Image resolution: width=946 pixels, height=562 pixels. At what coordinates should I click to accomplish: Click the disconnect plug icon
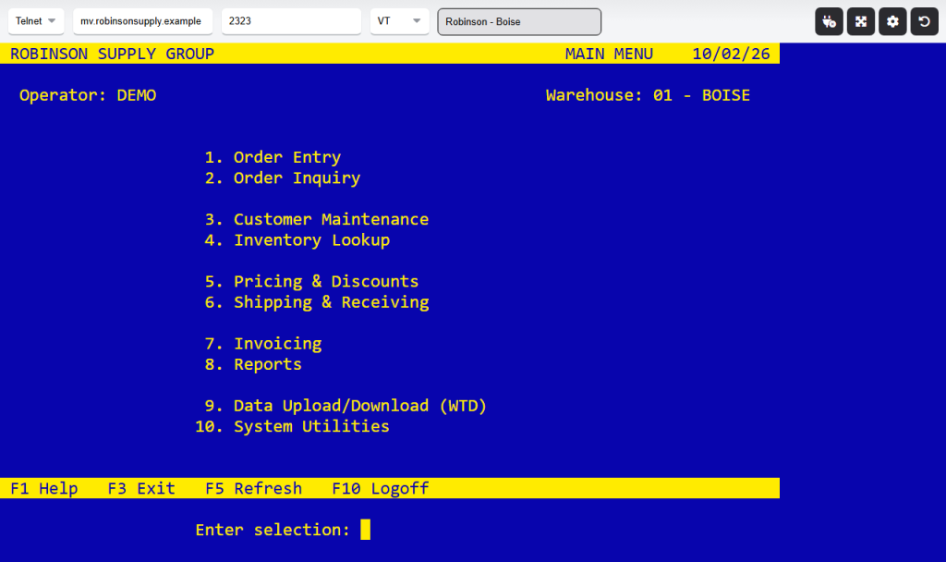pyautogui.click(x=829, y=22)
